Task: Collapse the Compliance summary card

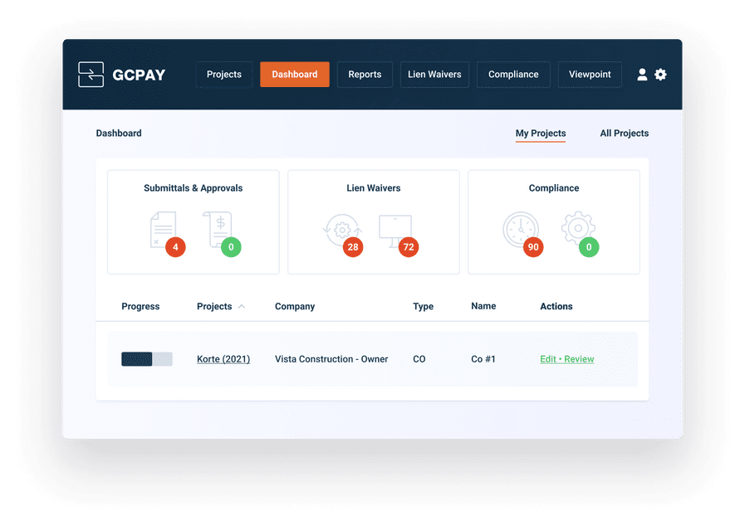Action: [554, 188]
